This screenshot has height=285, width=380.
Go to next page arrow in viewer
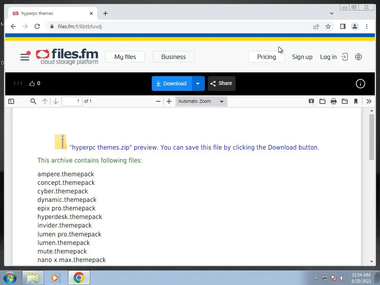click(56, 101)
